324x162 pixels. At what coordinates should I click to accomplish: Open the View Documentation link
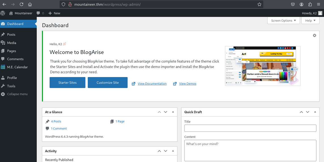[x=152, y=84]
